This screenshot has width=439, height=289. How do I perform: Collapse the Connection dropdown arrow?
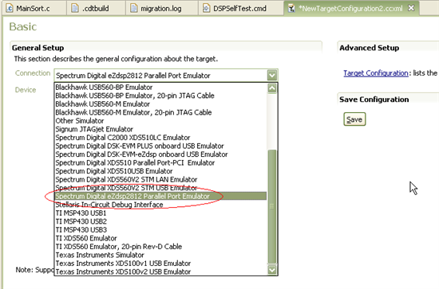(272, 75)
